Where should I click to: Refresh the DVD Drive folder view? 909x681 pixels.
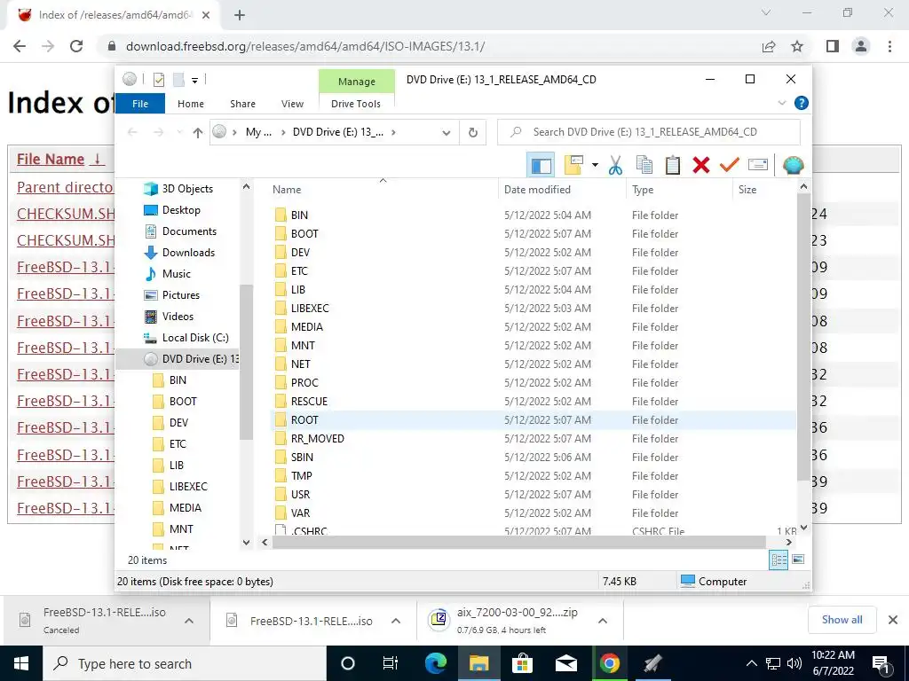(473, 133)
